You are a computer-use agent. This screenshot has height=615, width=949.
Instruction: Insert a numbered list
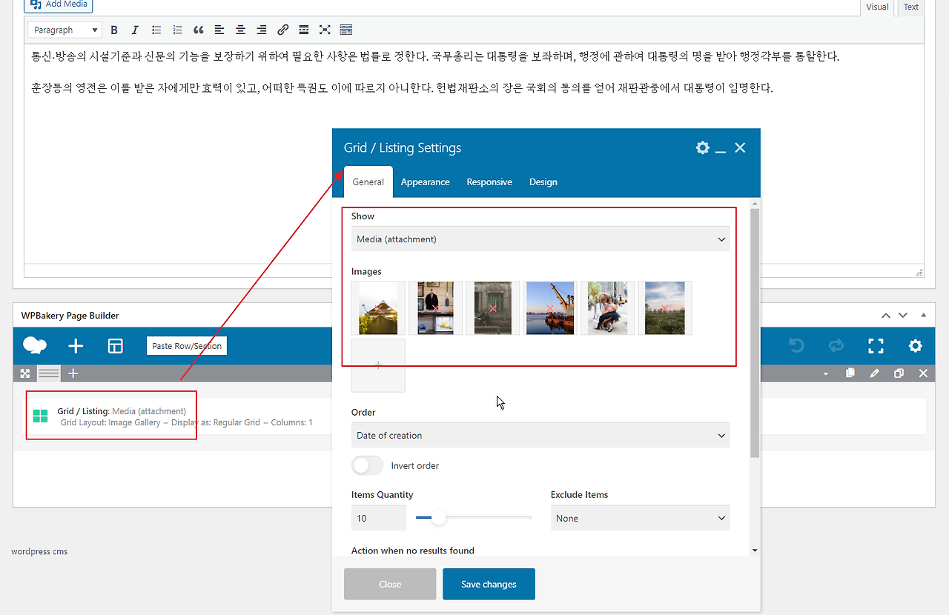tap(177, 30)
